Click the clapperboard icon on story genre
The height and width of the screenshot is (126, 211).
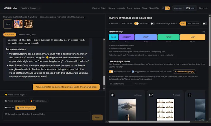[6, 101]
